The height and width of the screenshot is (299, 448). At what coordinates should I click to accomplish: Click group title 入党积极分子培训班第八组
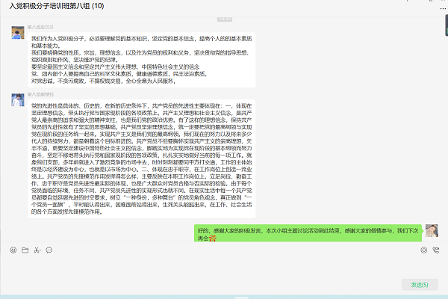[57, 6]
